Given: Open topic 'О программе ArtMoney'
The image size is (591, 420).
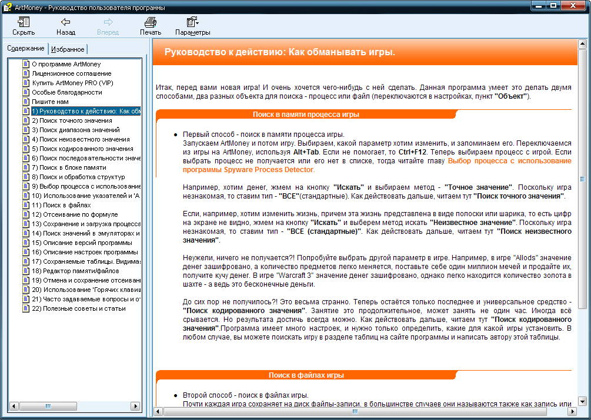Looking at the screenshot, I should click(66, 64).
